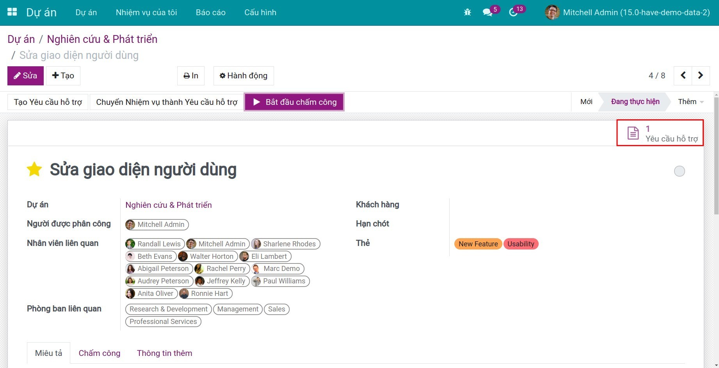Image resolution: width=719 pixels, height=368 pixels.
Task: Go to the next record arrow
Action: click(701, 76)
